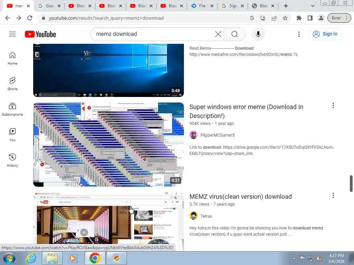
Task: Show hidden system tray icons
Action: (x=294, y=258)
